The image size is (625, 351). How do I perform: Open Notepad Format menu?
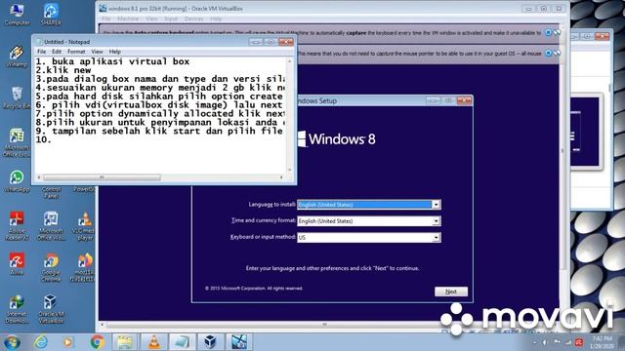[x=76, y=52]
